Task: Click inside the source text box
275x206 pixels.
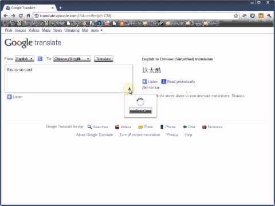Action: click(69, 79)
